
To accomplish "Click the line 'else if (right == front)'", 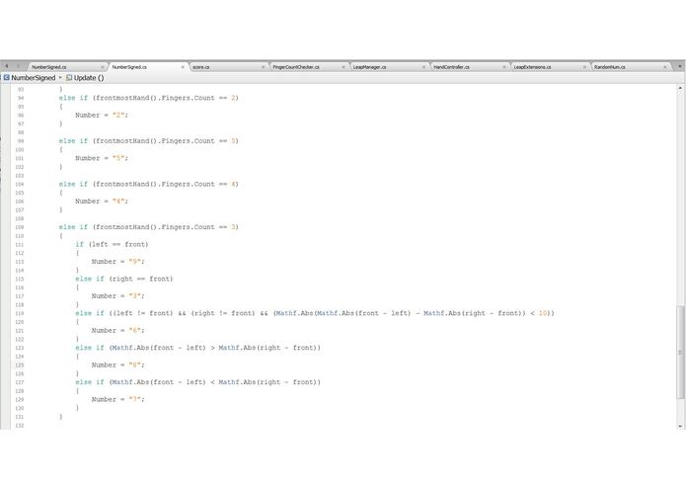I will coord(123,279).
